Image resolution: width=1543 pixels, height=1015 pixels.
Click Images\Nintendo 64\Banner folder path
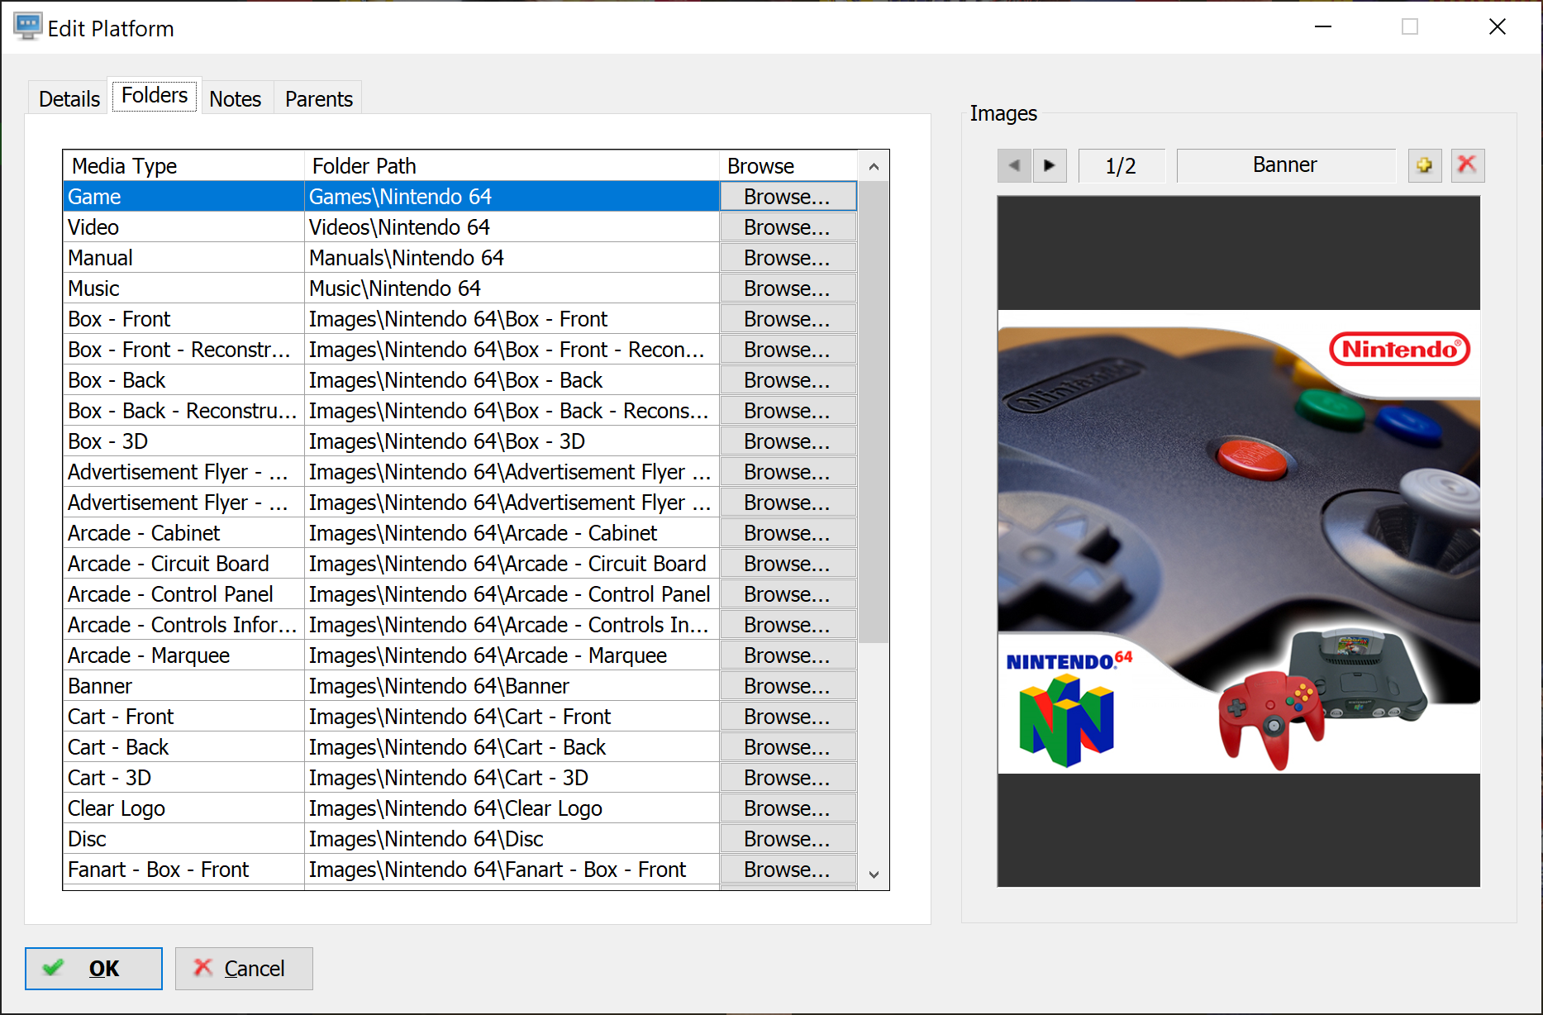point(512,686)
